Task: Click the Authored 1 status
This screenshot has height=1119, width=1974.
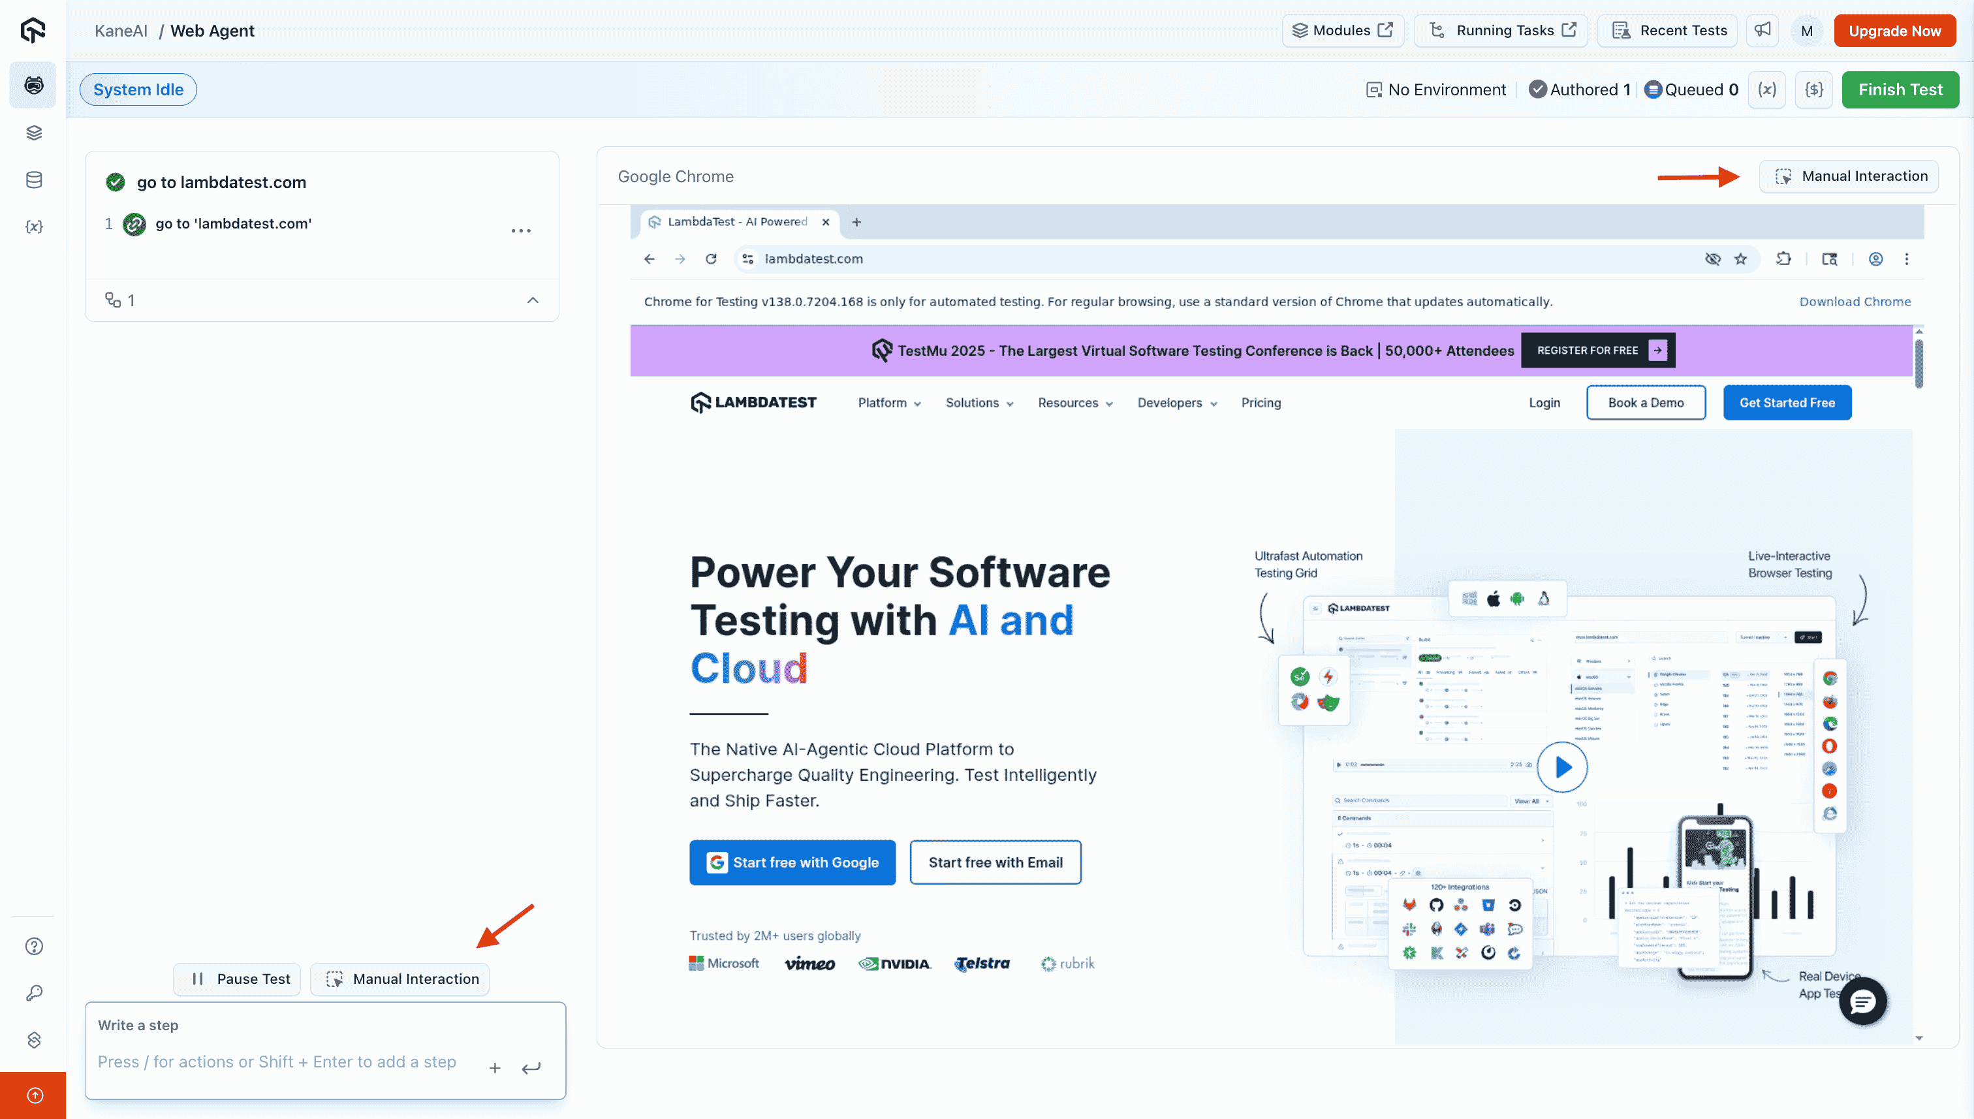Action: point(1579,90)
